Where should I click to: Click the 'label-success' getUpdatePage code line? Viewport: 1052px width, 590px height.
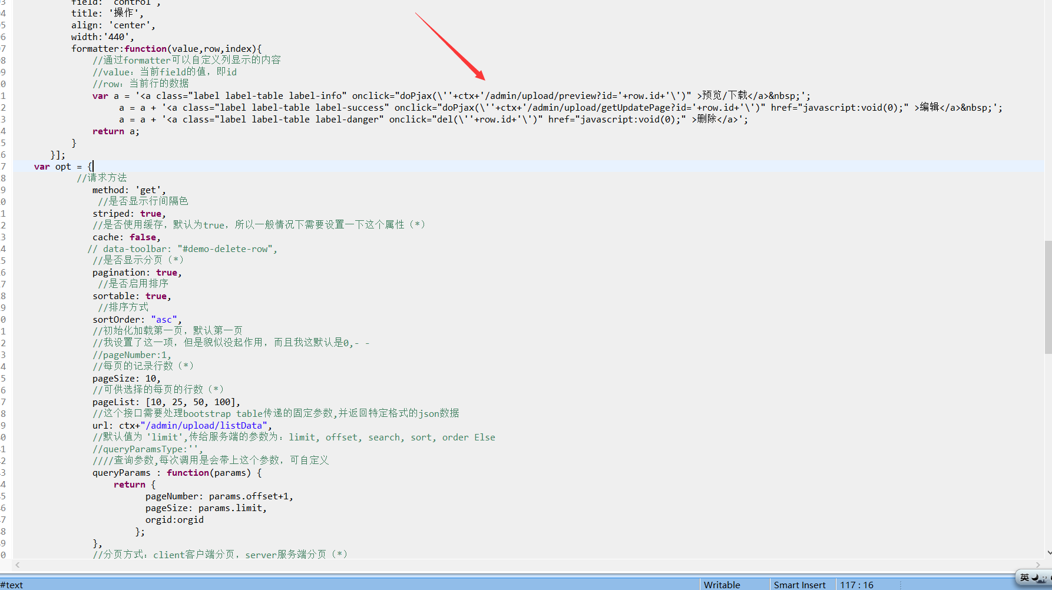[x=560, y=108]
